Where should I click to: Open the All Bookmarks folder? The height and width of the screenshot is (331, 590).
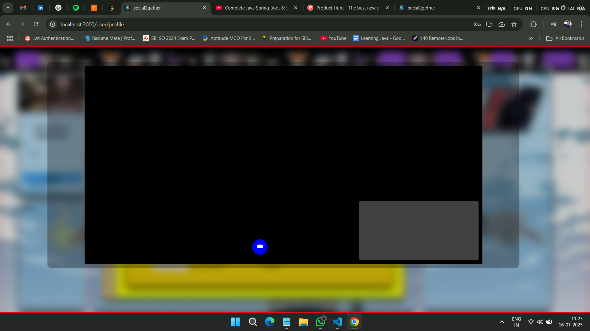(565, 38)
